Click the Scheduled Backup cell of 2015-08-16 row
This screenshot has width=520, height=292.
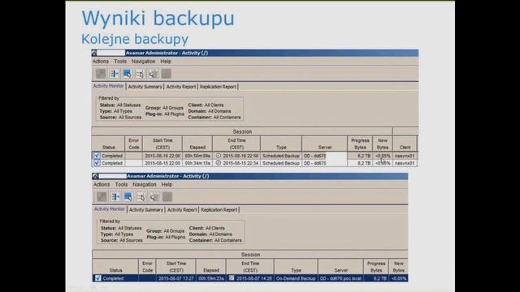(281, 156)
